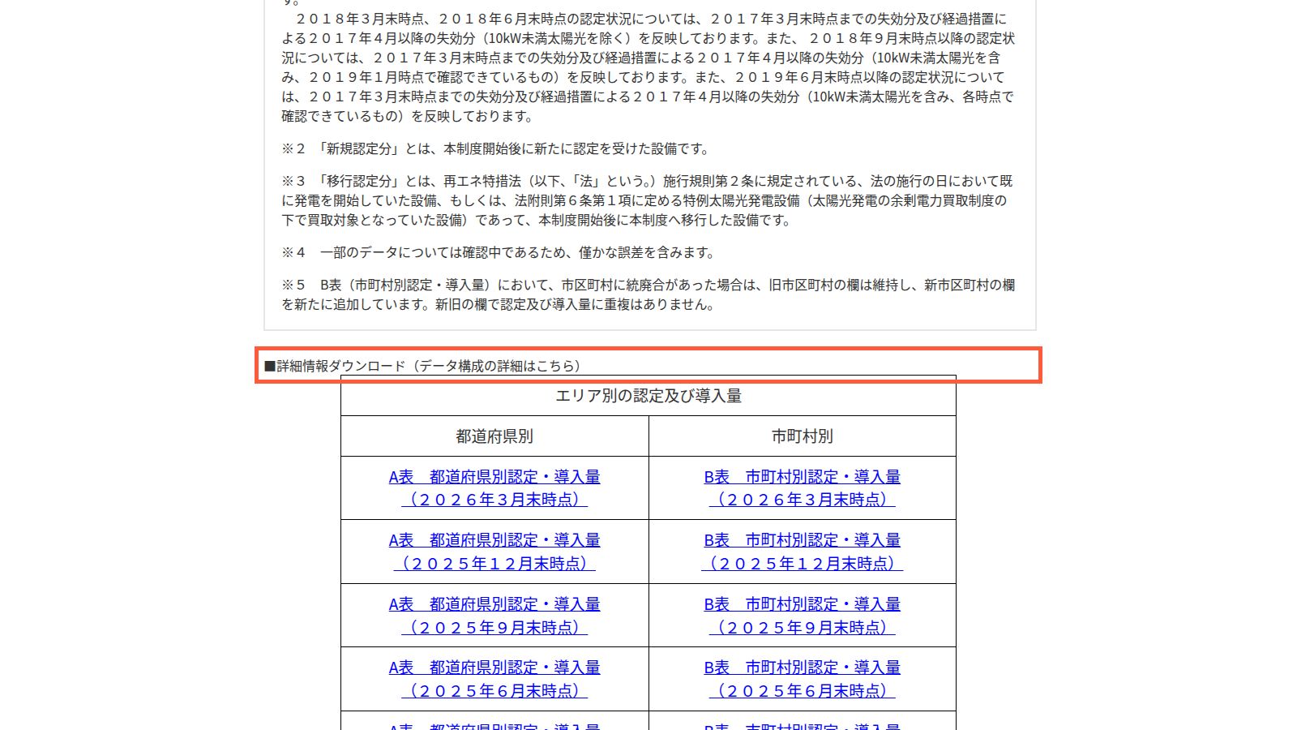Click the 市町村別 column header
This screenshot has width=1297, height=730.
(803, 436)
